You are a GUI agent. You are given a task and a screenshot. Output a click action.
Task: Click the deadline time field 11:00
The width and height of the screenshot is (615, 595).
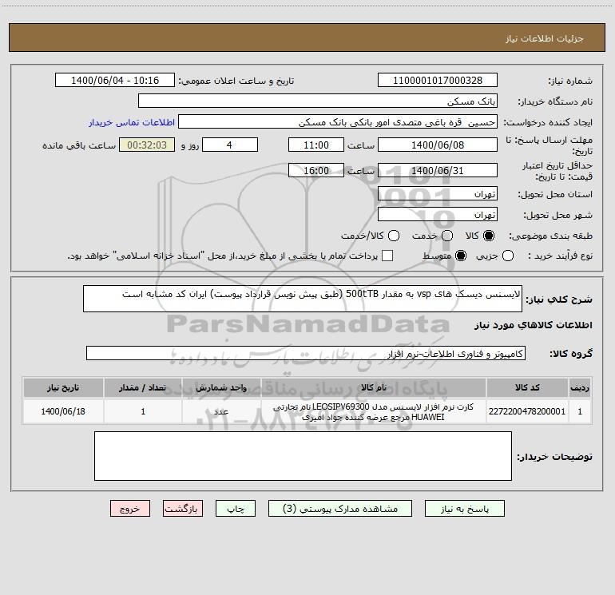pyautogui.click(x=316, y=145)
